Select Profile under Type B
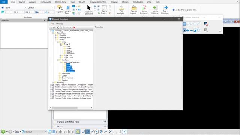 coord(69,49)
